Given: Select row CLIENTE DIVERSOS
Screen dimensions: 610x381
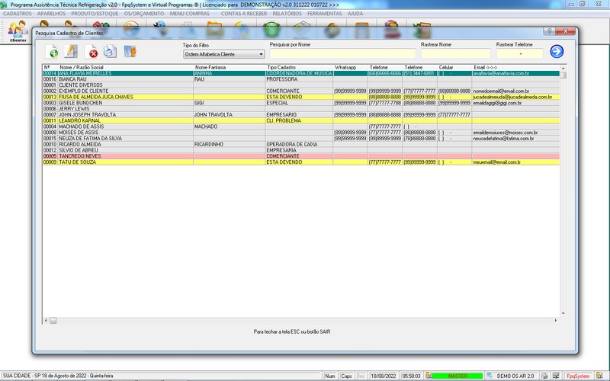Looking at the screenshot, I should (x=300, y=85).
